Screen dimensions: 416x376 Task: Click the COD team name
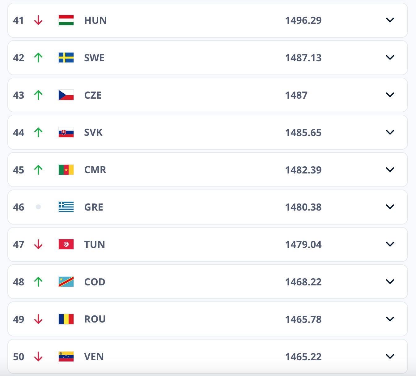point(95,282)
